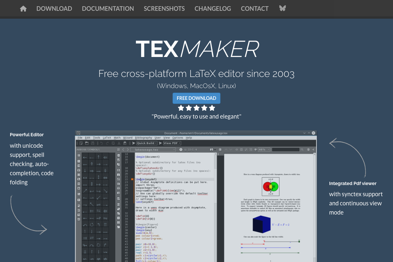Open the Quick Build dropdown
This screenshot has height=262, width=393.
coord(147,143)
